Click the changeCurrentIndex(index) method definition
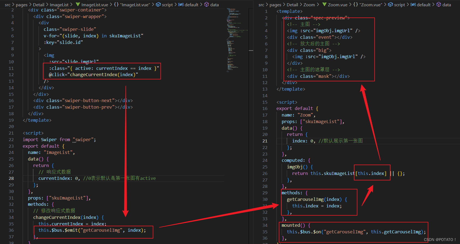 (x=68, y=217)
